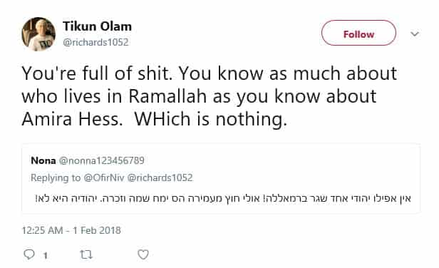
Task: Click the Amira Hess line of tweet
Action: (154, 119)
